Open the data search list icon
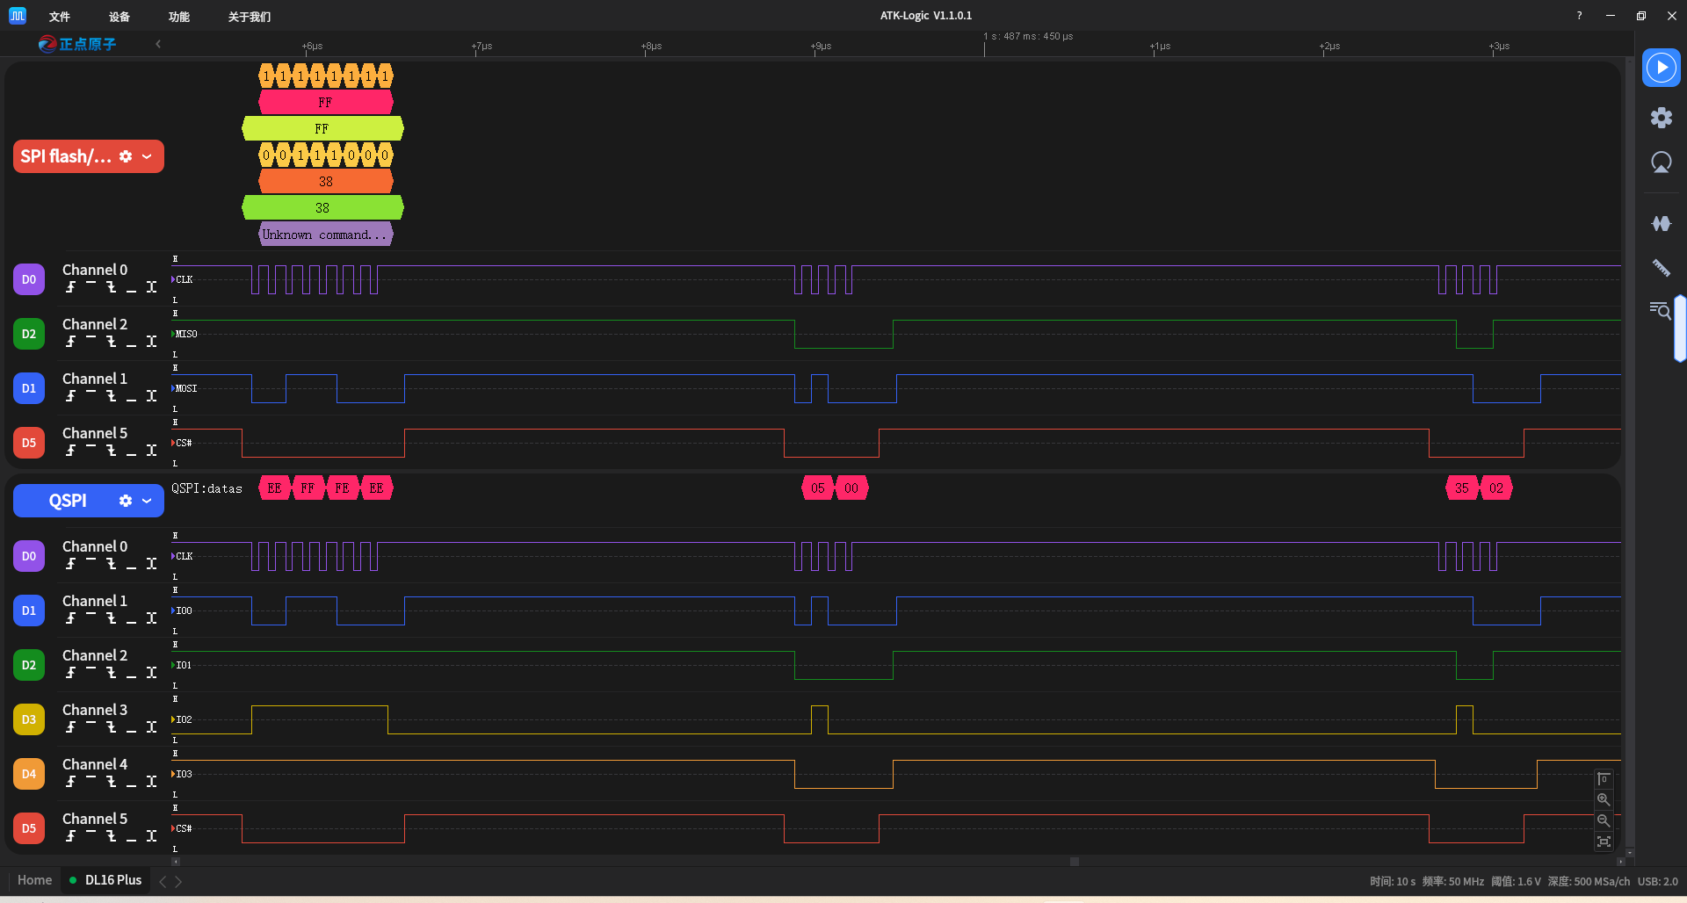 pyautogui.click(x=1660, y=310)
